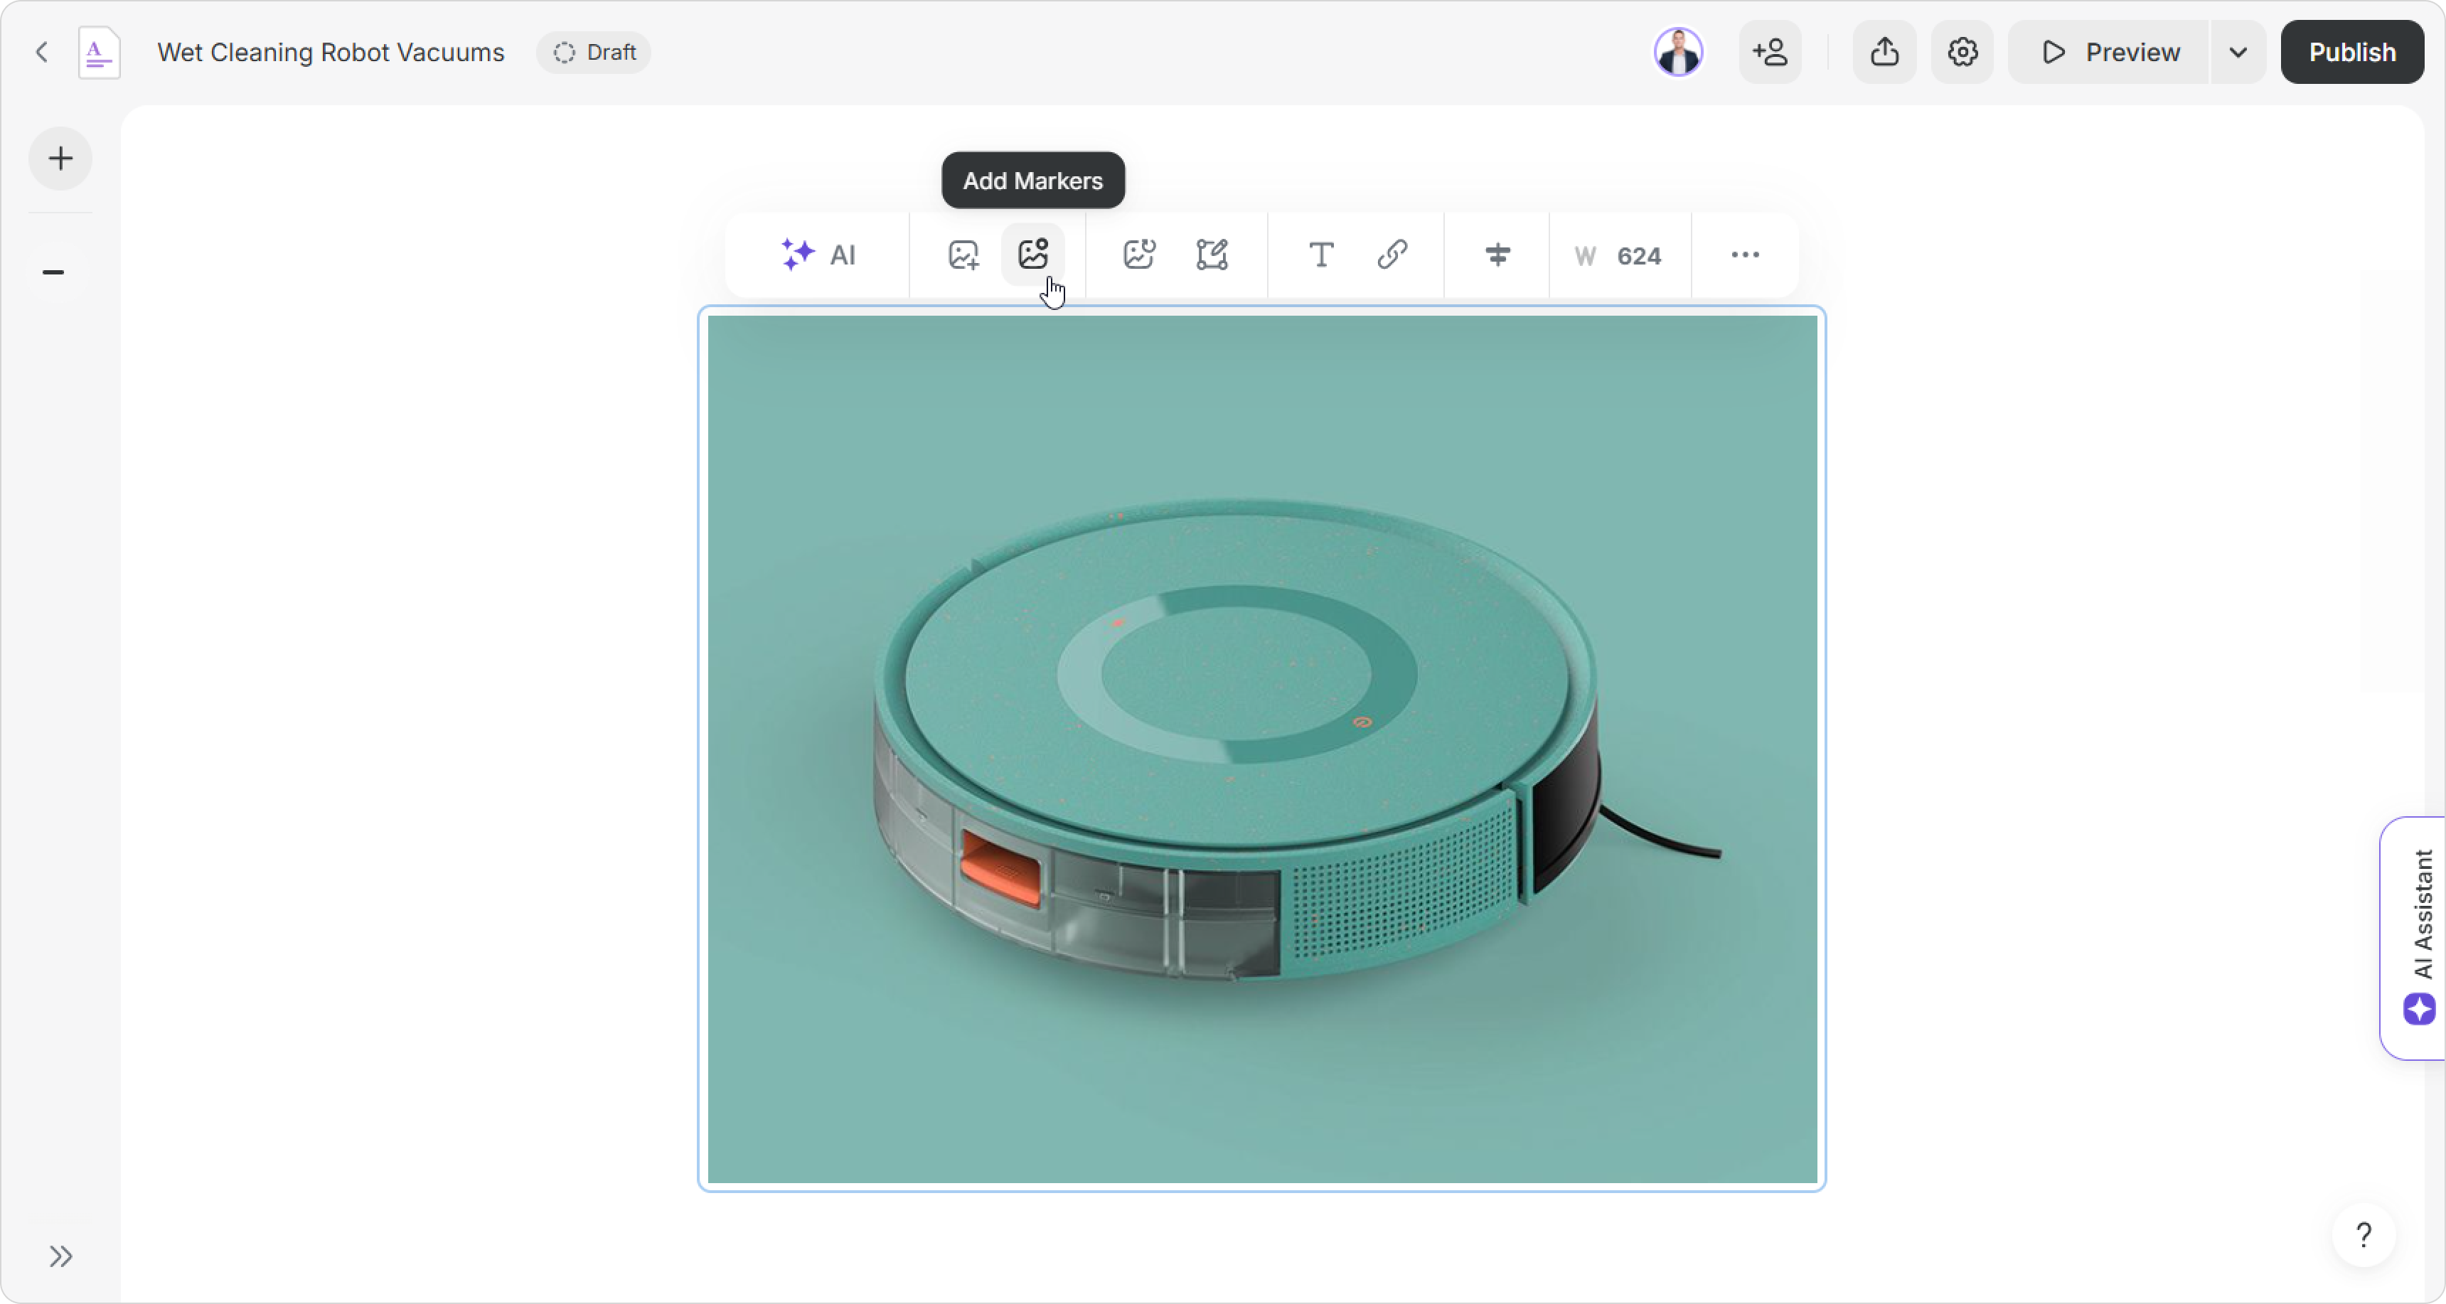The image size is (2446, 1304).
Task: Open the three-dots more options menu
Action: click(x=1744, y=255)
